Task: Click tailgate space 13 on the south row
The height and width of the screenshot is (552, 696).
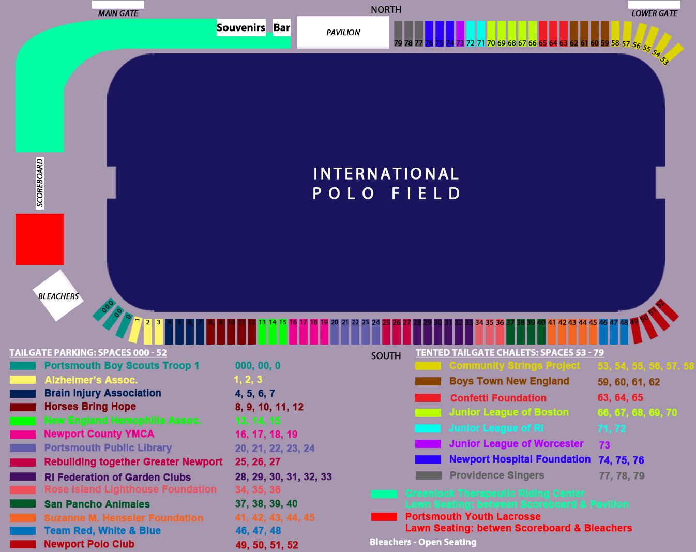Action: [x=262, y=332]
